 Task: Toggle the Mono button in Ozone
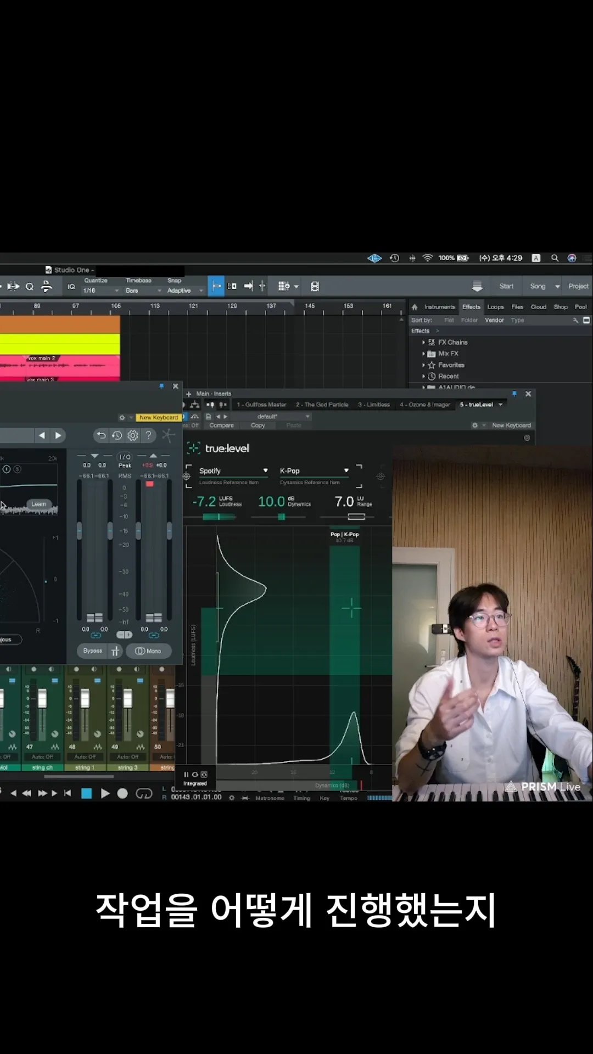[x=149, y=651]
